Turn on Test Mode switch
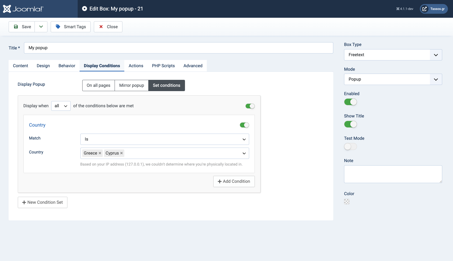This screenshot has height=261, width=453. point(350,146)
